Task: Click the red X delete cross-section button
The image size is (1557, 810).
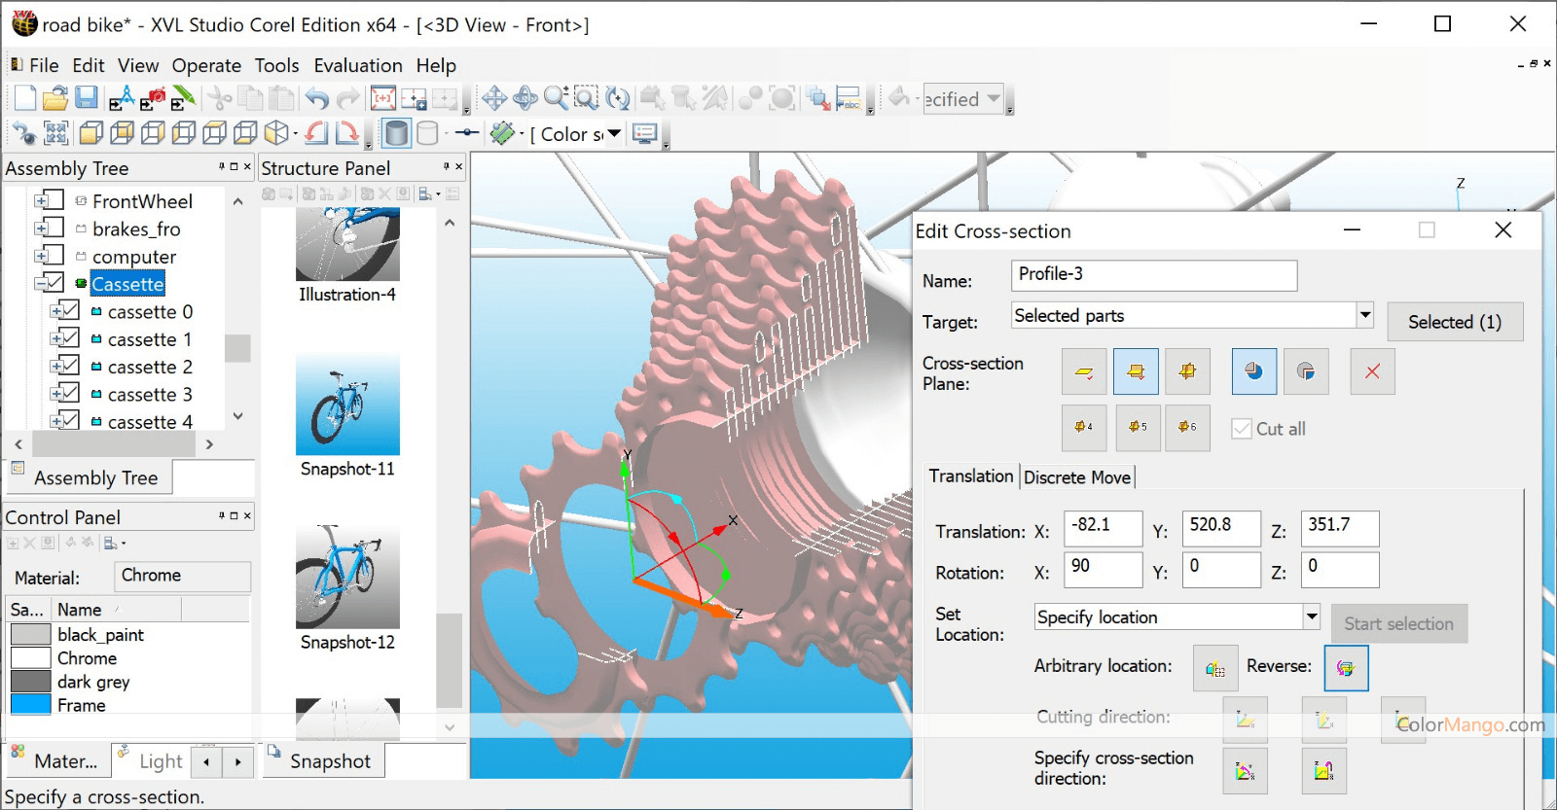Action: pyautogui.click(x=1372, y=371)
